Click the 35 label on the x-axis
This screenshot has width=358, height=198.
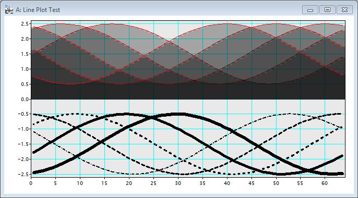[x=202, y=183]
